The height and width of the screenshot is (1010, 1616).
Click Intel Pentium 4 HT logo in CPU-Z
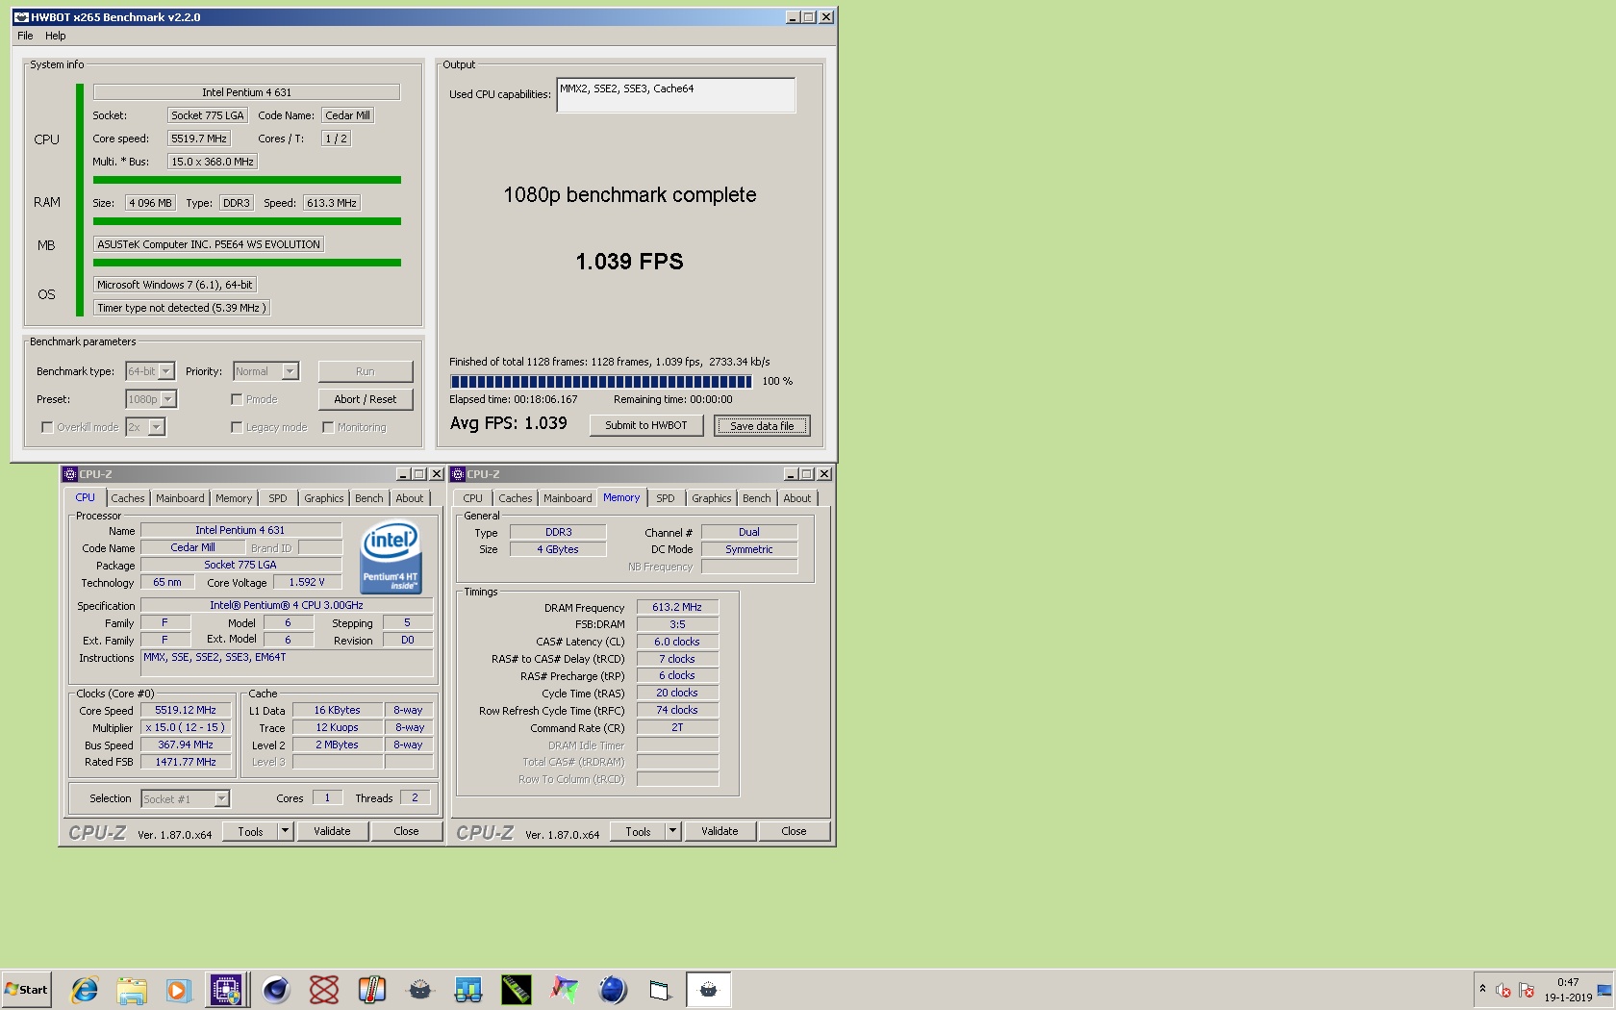pyautogui.click(x=390, y=557)
